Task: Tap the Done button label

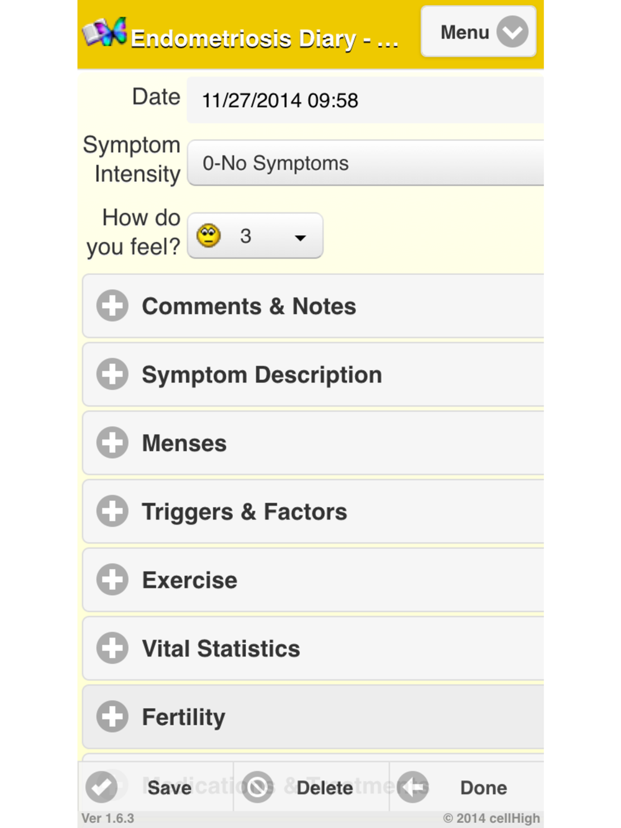Action: [x=483, y=788]
